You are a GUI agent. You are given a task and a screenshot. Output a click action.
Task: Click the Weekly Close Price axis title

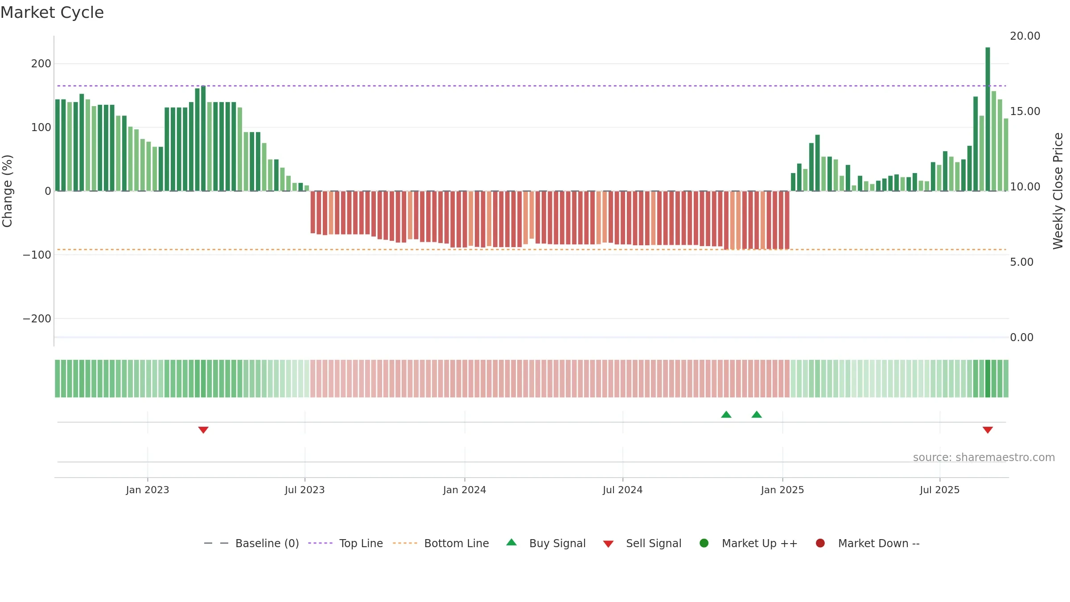[1058, 191]
